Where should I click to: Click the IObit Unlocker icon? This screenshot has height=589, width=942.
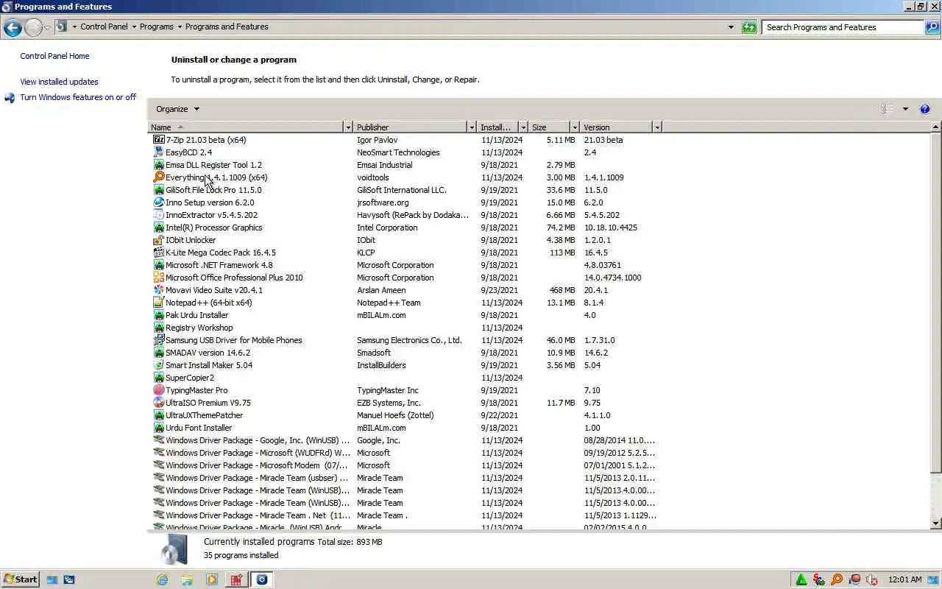(x=159, y=240)
